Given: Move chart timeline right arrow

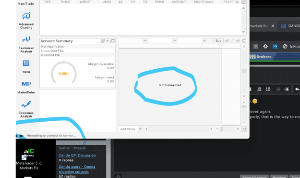Looking at the screenshot, I should (x=211, y=129).
